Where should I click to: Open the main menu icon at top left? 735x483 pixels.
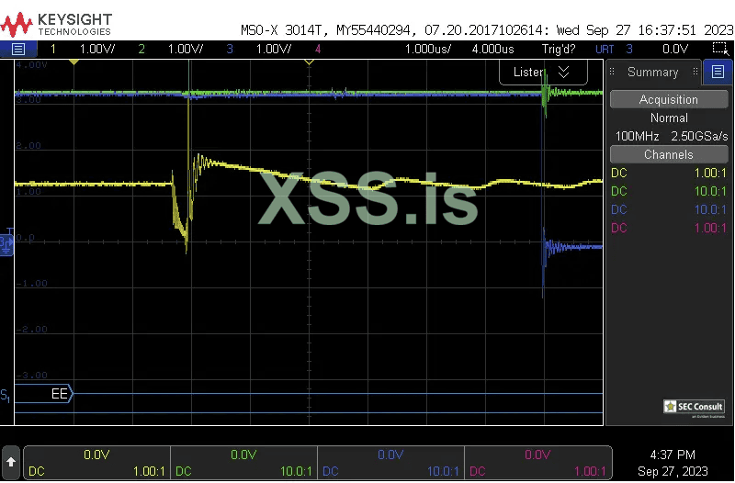[x=18, y=49]
